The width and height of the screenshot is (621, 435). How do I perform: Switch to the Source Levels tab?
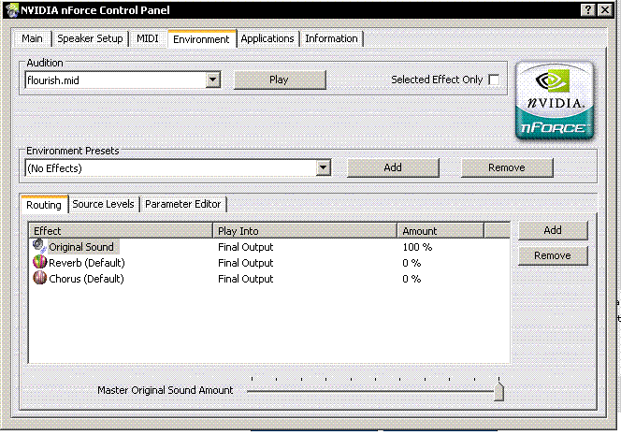click(x=103, y=204)
